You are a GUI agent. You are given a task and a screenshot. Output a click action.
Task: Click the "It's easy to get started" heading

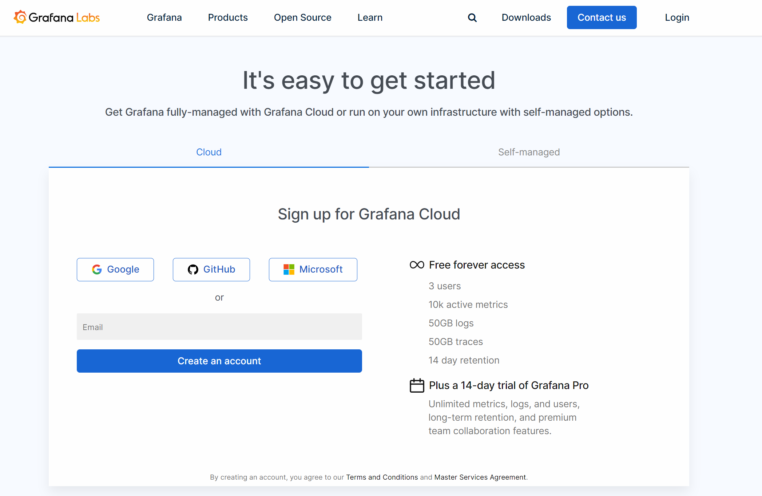(x=369, y=80)
